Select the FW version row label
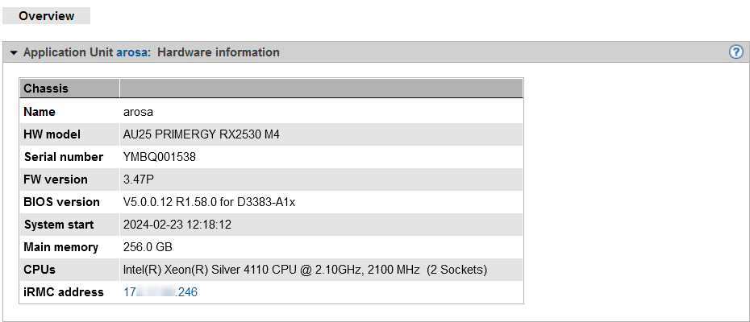 56,180
